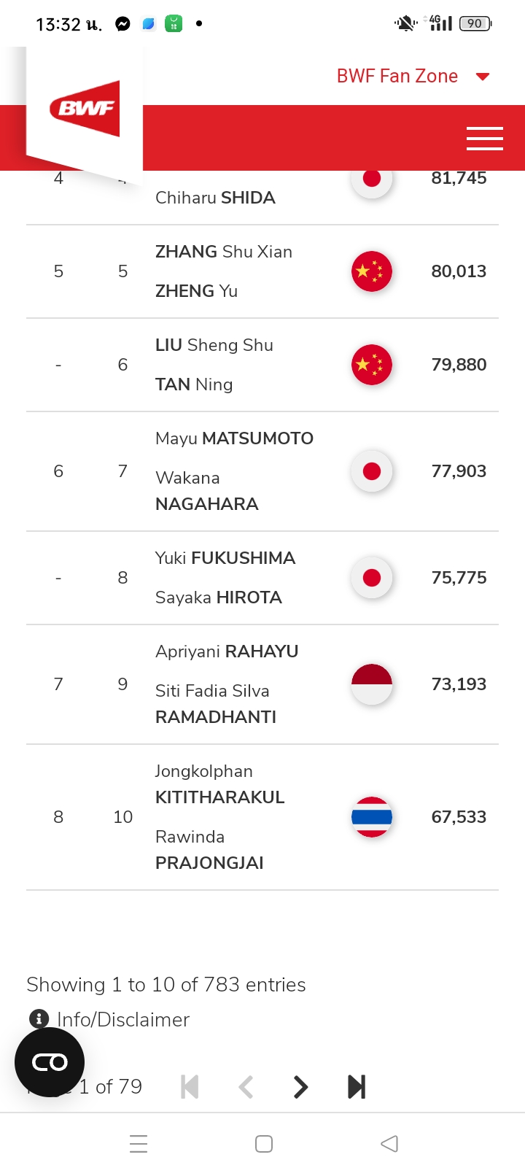Image resolution: width=525 pixels, height=1176 pixels.
Task: Expand the BWF Fan Zone dropdown arrow
Action: pos(482,77)
